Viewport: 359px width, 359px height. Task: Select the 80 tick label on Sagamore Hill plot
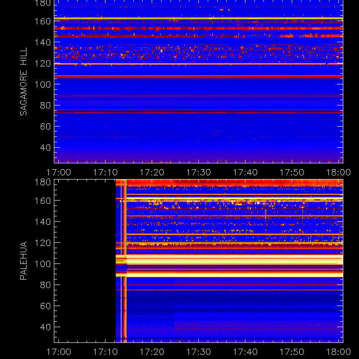[45, 105]
